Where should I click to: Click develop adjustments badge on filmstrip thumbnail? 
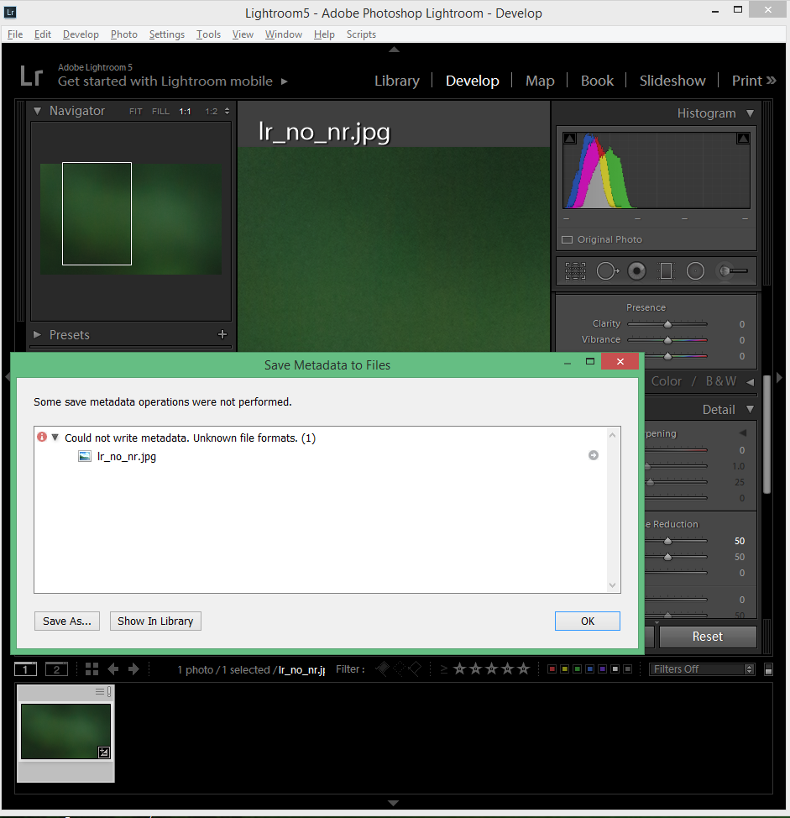[104, 752]
